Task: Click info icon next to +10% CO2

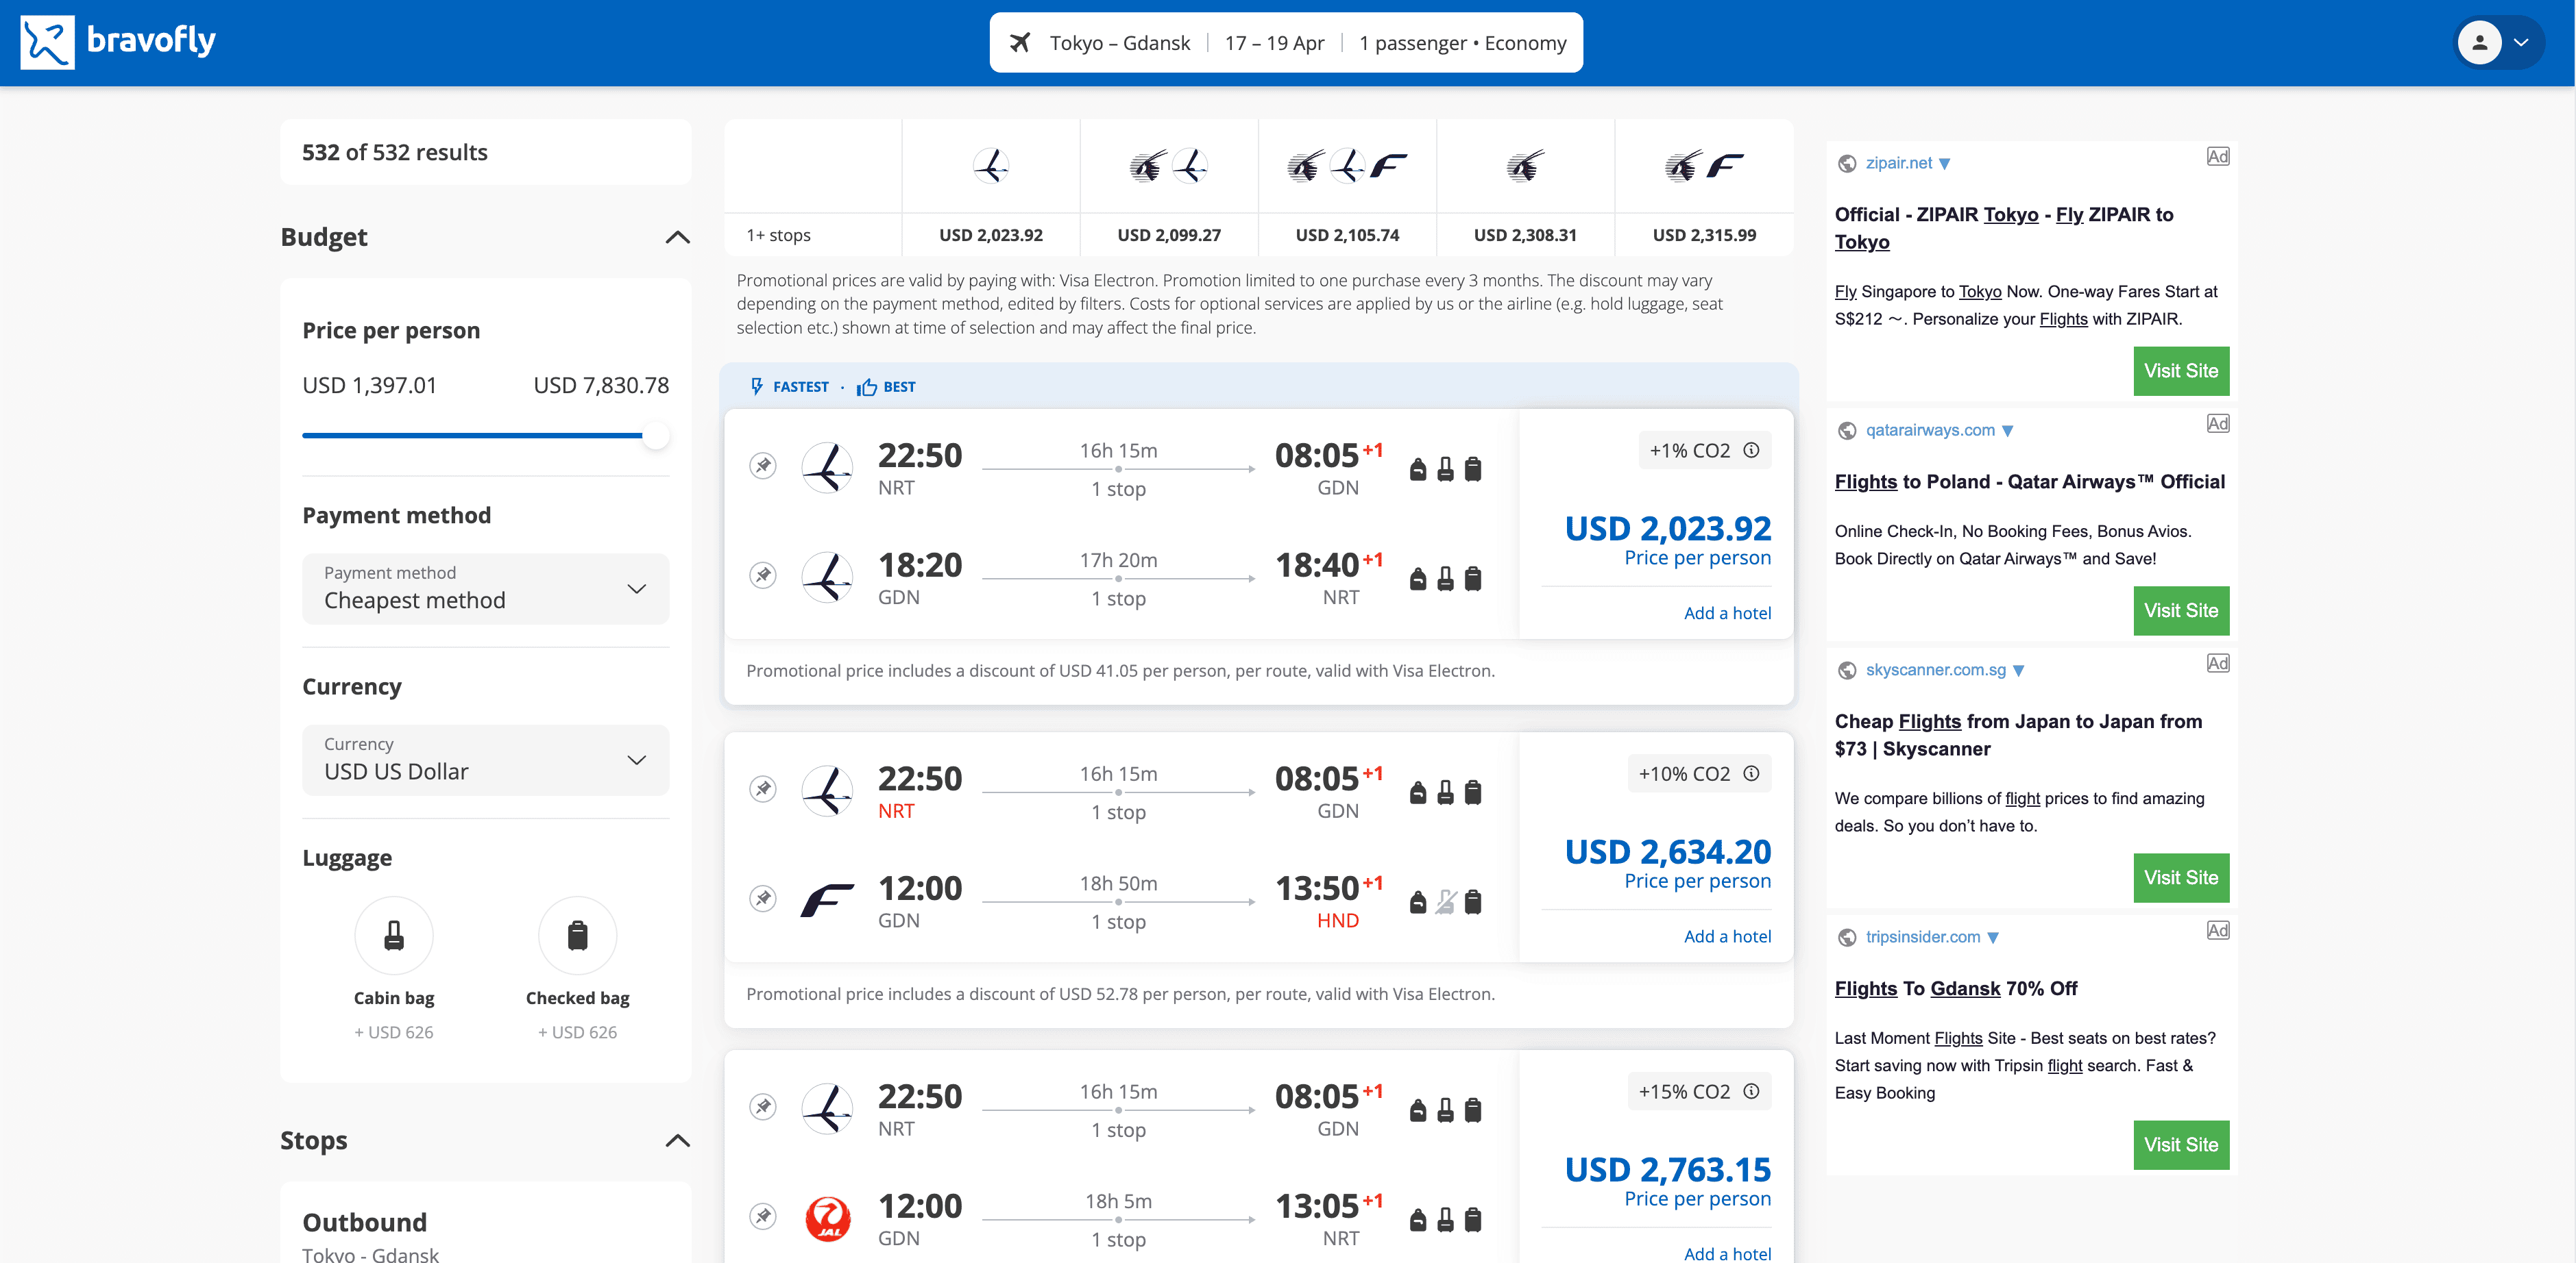Action: coord(1751,773)
